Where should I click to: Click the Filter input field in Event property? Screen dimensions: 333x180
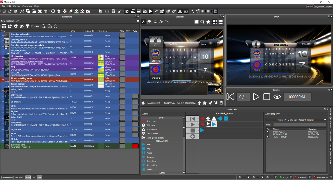click(x=300, y=124)
